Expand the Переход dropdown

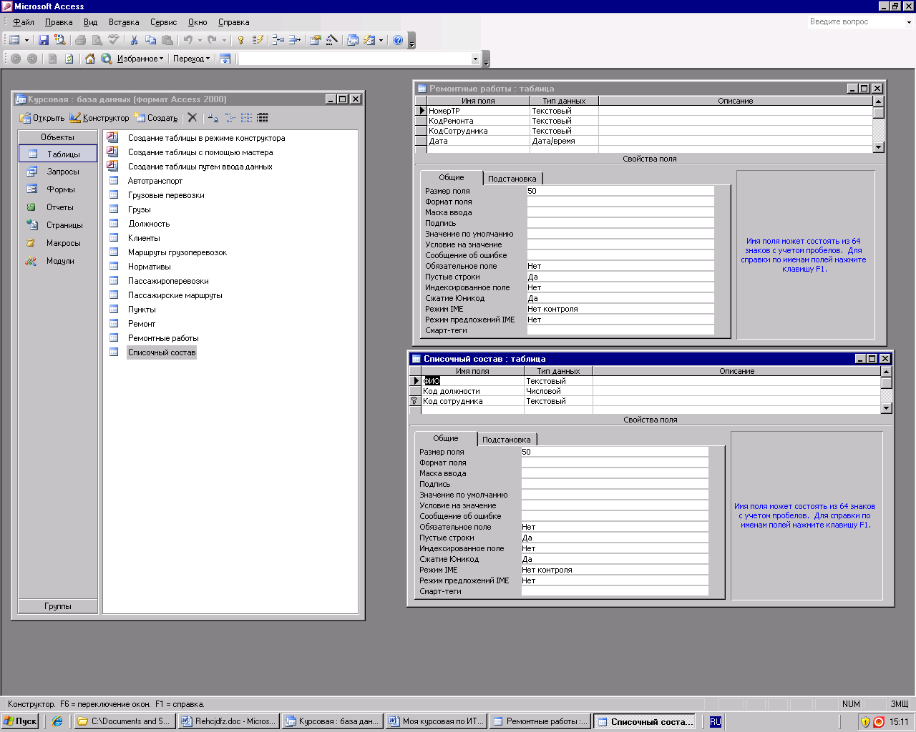pyautogui.click(x=191, y=59)
